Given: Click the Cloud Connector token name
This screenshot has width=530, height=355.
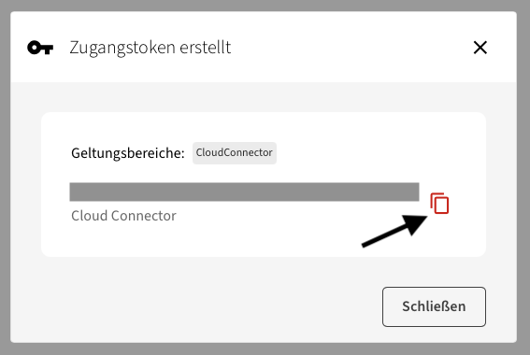Looking at the screenshot, I should 123,216.
